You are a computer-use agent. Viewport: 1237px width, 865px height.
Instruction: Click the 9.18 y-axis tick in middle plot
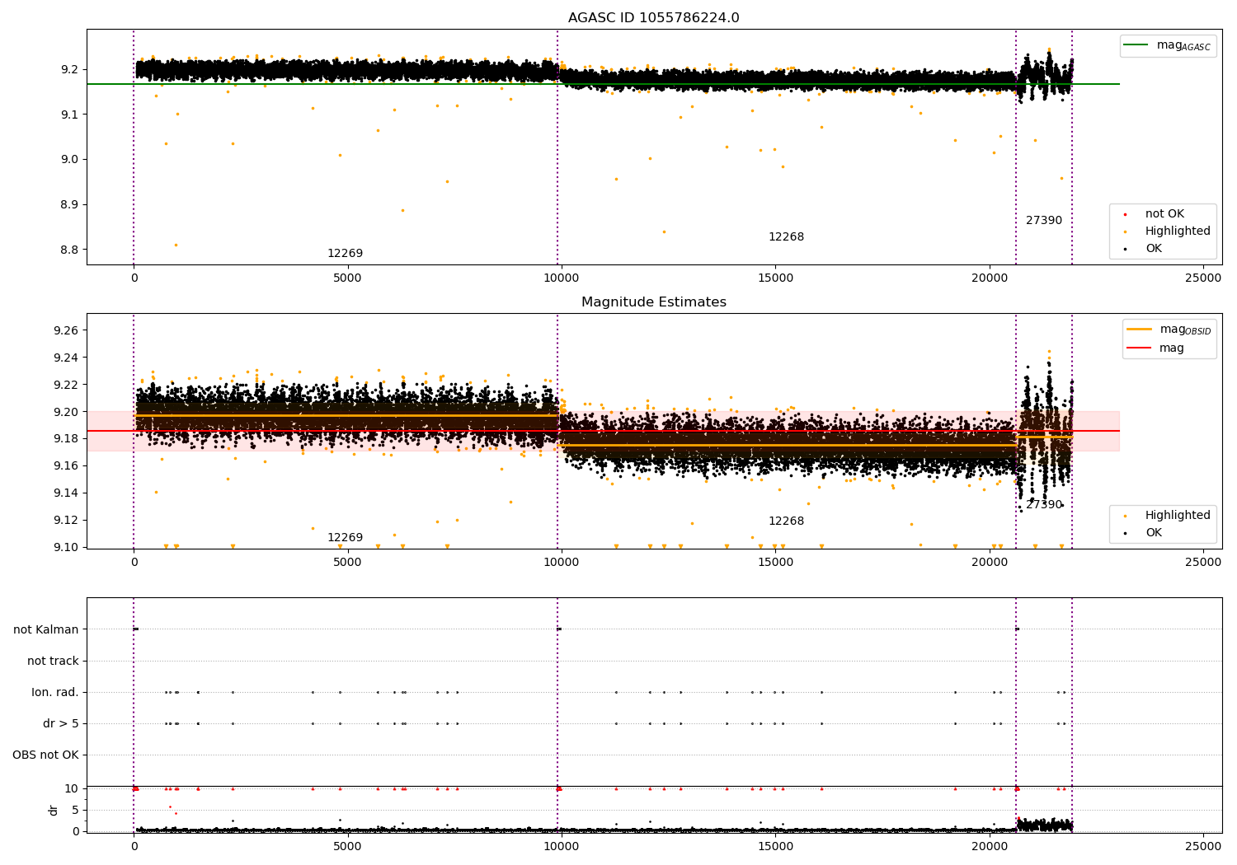click(66, 439)
